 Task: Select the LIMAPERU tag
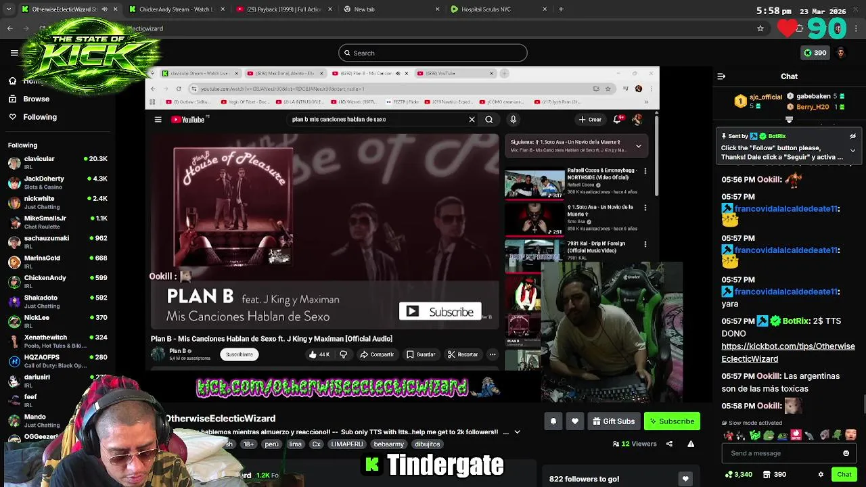pyautogui.click(x=347, y=444)
